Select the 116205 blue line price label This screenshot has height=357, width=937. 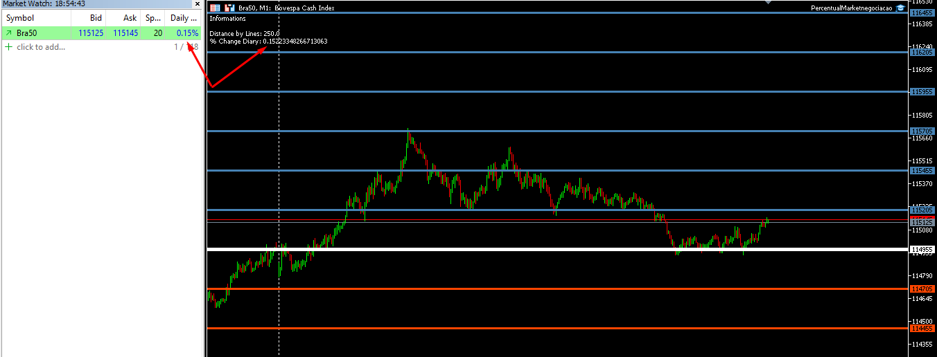point(922,52)
